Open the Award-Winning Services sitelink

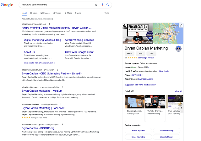(79, 40)
